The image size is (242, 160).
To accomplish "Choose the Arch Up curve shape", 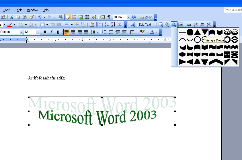I will [x=182, y=40].
